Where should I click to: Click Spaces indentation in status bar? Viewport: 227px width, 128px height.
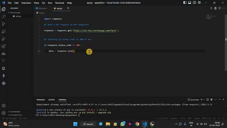coord(174,118)
